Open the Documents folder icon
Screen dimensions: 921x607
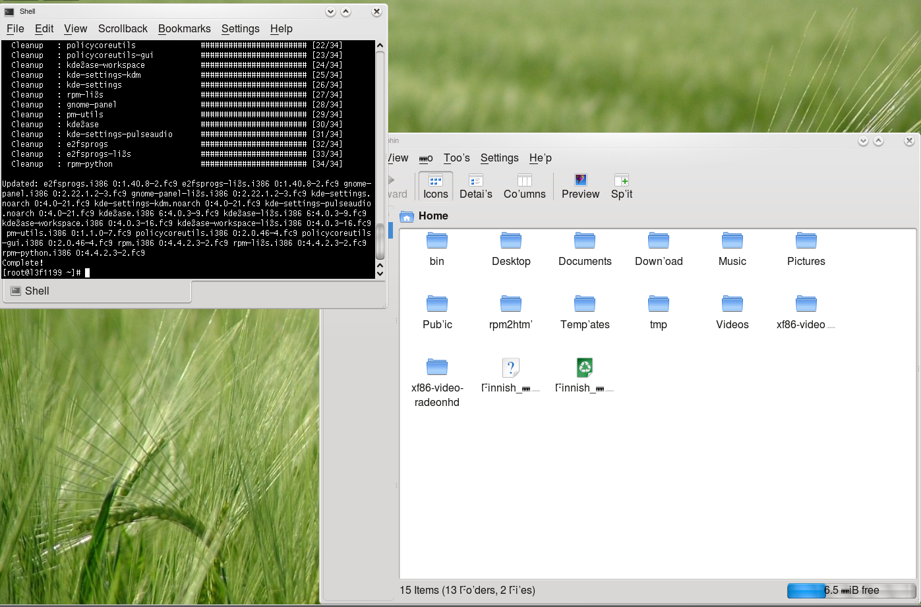point(585,241)
